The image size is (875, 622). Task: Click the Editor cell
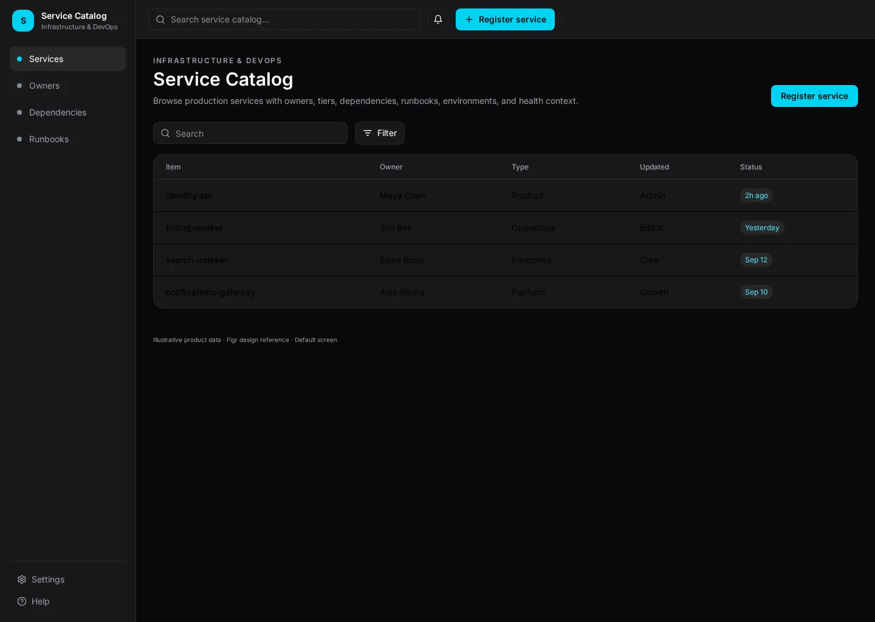click(x=651, y=228)
